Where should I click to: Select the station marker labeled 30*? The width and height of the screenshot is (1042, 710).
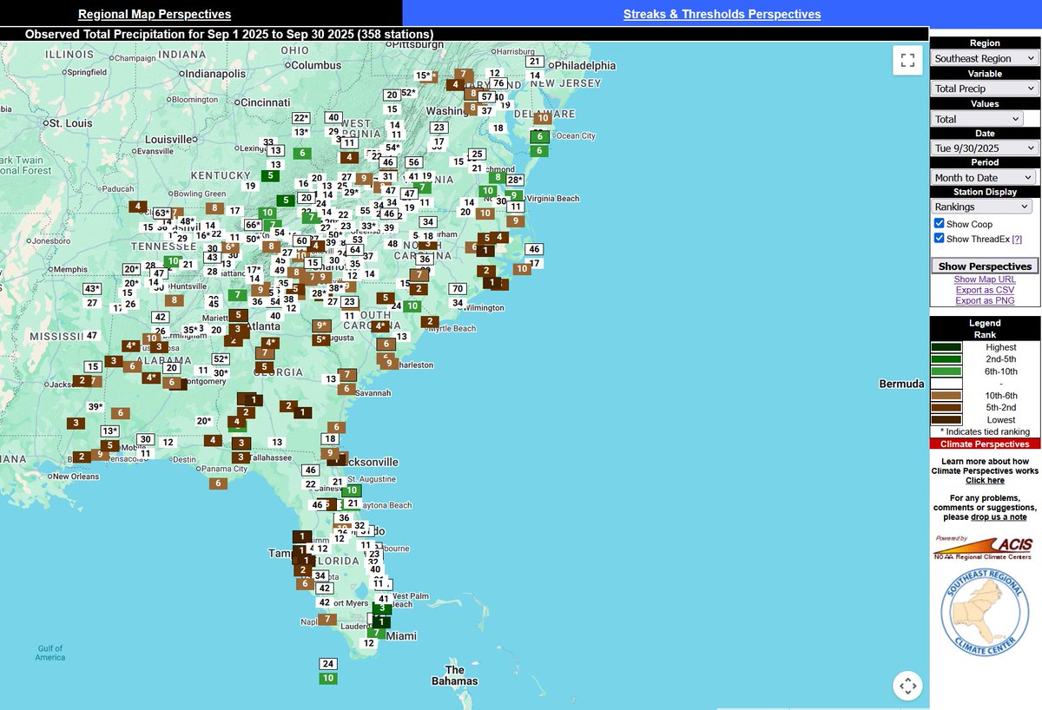tap(221, 373)
